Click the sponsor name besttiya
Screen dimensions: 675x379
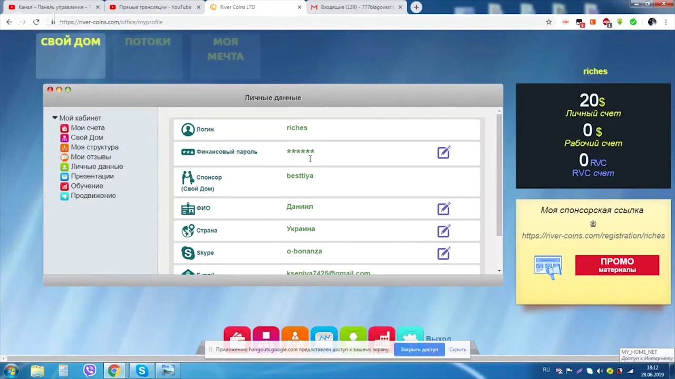(300, 176)
